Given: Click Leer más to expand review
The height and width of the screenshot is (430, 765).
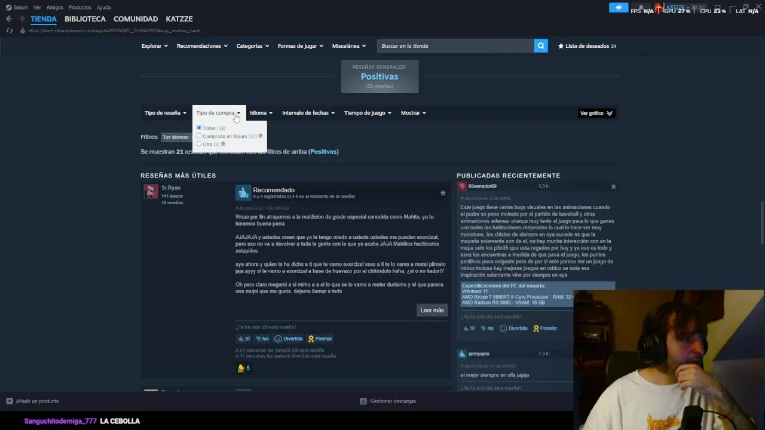Looking at the screenshot, I should tap(432, 310).
